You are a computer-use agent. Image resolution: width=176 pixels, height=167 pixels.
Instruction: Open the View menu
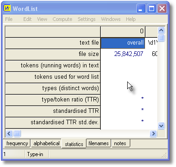42,19
